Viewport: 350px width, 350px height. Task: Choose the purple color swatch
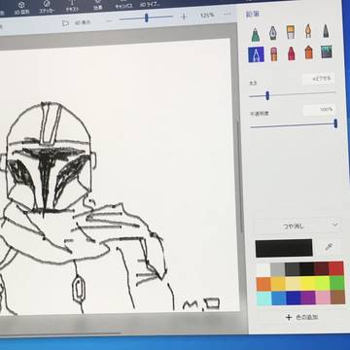tap(308, 297)
